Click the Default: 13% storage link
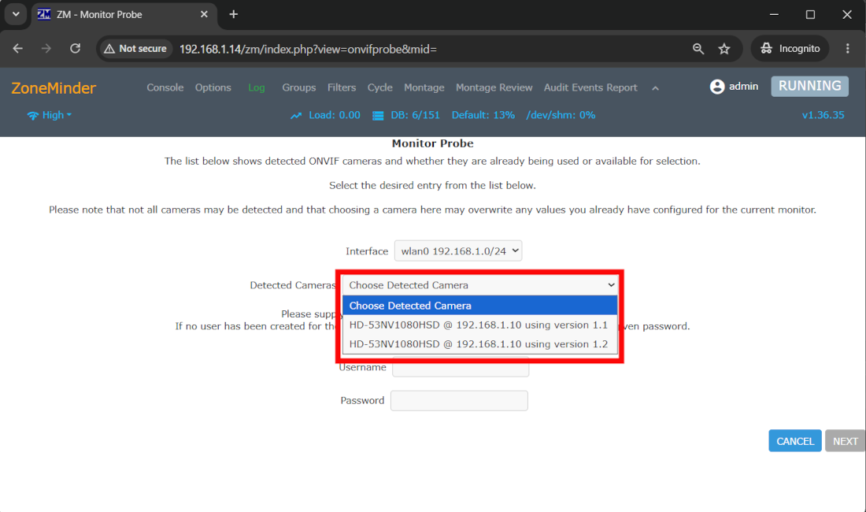866x512 pixels. pos(483,115)
